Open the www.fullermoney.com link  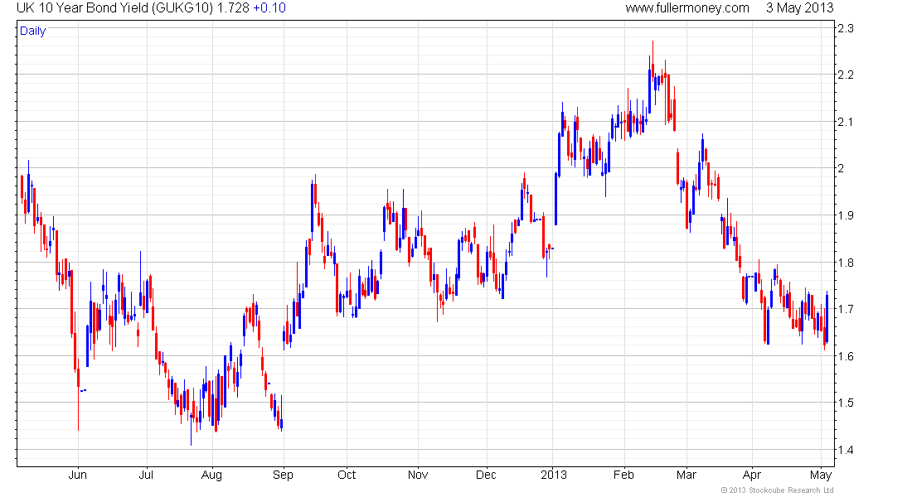(x=687, y=8)
